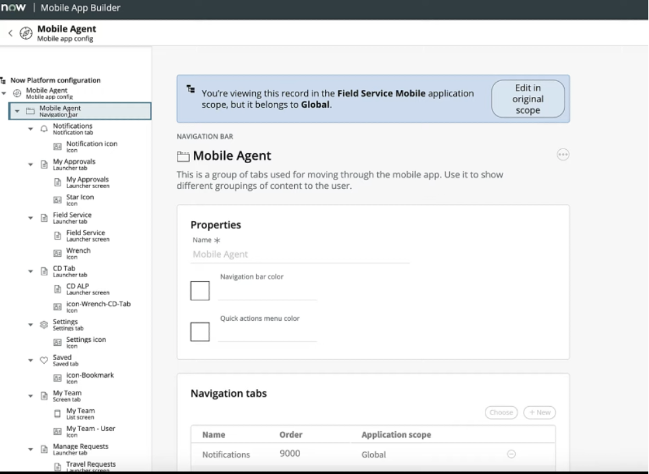
Task: Collapse the CD Tab tree node
Action: click(x=30, y=271)
